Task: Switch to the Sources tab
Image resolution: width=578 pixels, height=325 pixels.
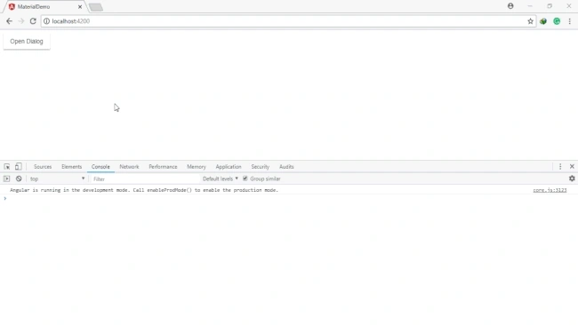Action: 43,167
